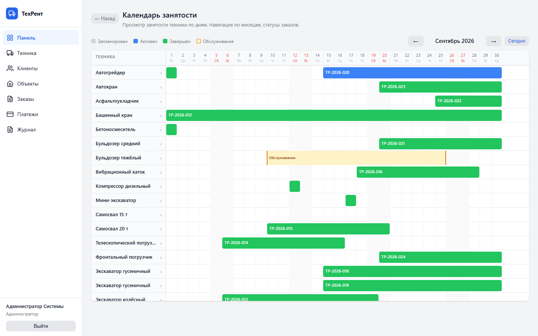Open order bar TP-2026-022
This screenshot has width=538, height=336.
pos(469,101)
